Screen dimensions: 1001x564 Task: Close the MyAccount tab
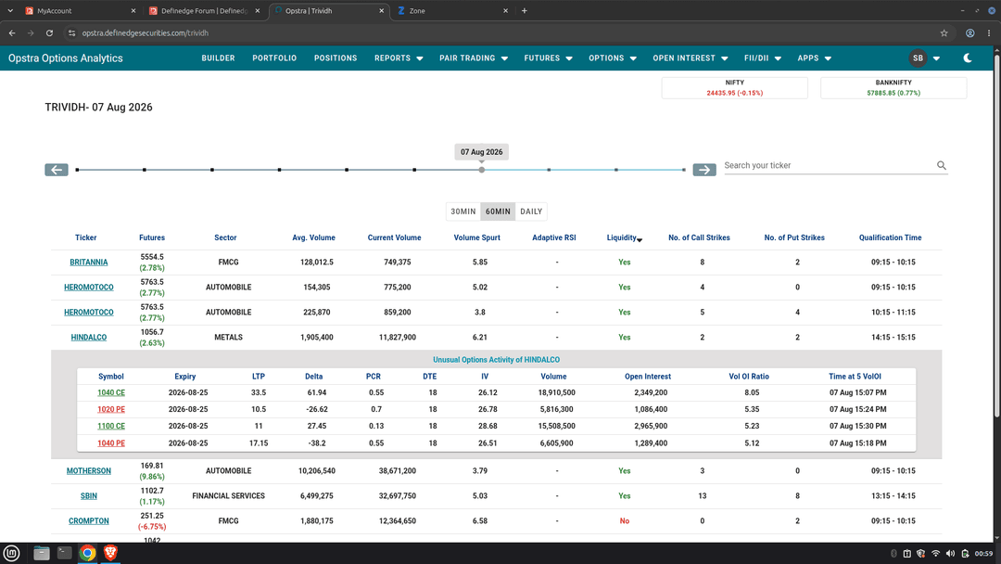pyautogui.click(x=133, y=11)
